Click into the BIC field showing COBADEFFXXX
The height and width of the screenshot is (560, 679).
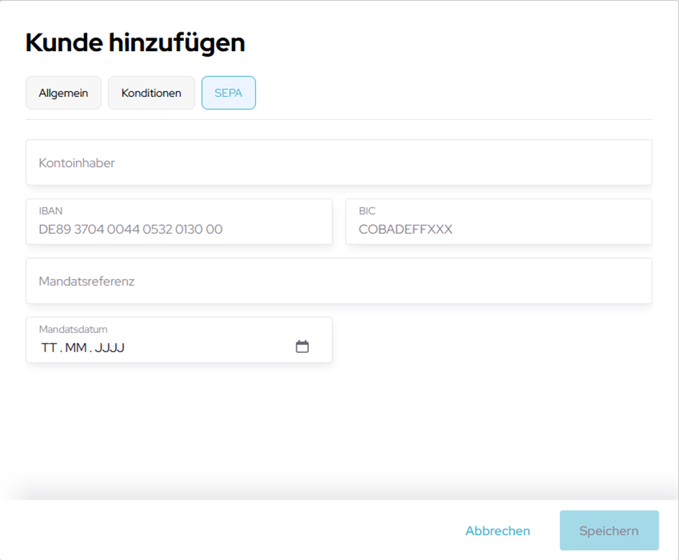[499, 229]
